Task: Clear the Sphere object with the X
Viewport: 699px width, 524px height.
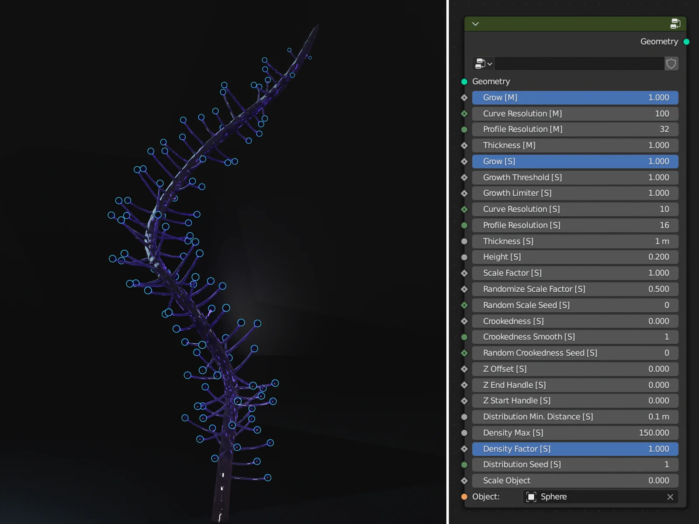Action: click(670, 497)
